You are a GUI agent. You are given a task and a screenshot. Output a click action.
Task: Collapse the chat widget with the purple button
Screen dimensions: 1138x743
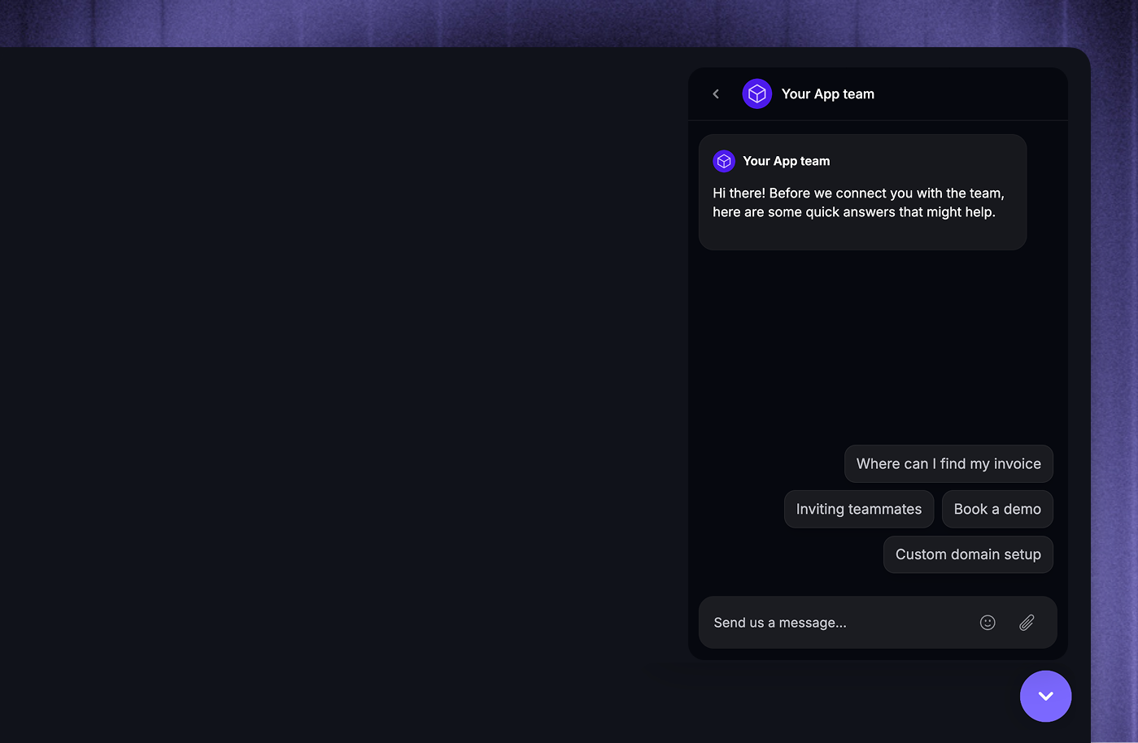click(1046, 696)
